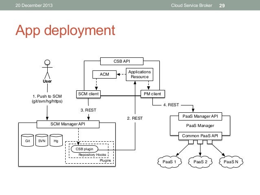Click the '(git/svn/hg/https)' label
Viewport: 260px width, 195px height.
click(47, 101)
